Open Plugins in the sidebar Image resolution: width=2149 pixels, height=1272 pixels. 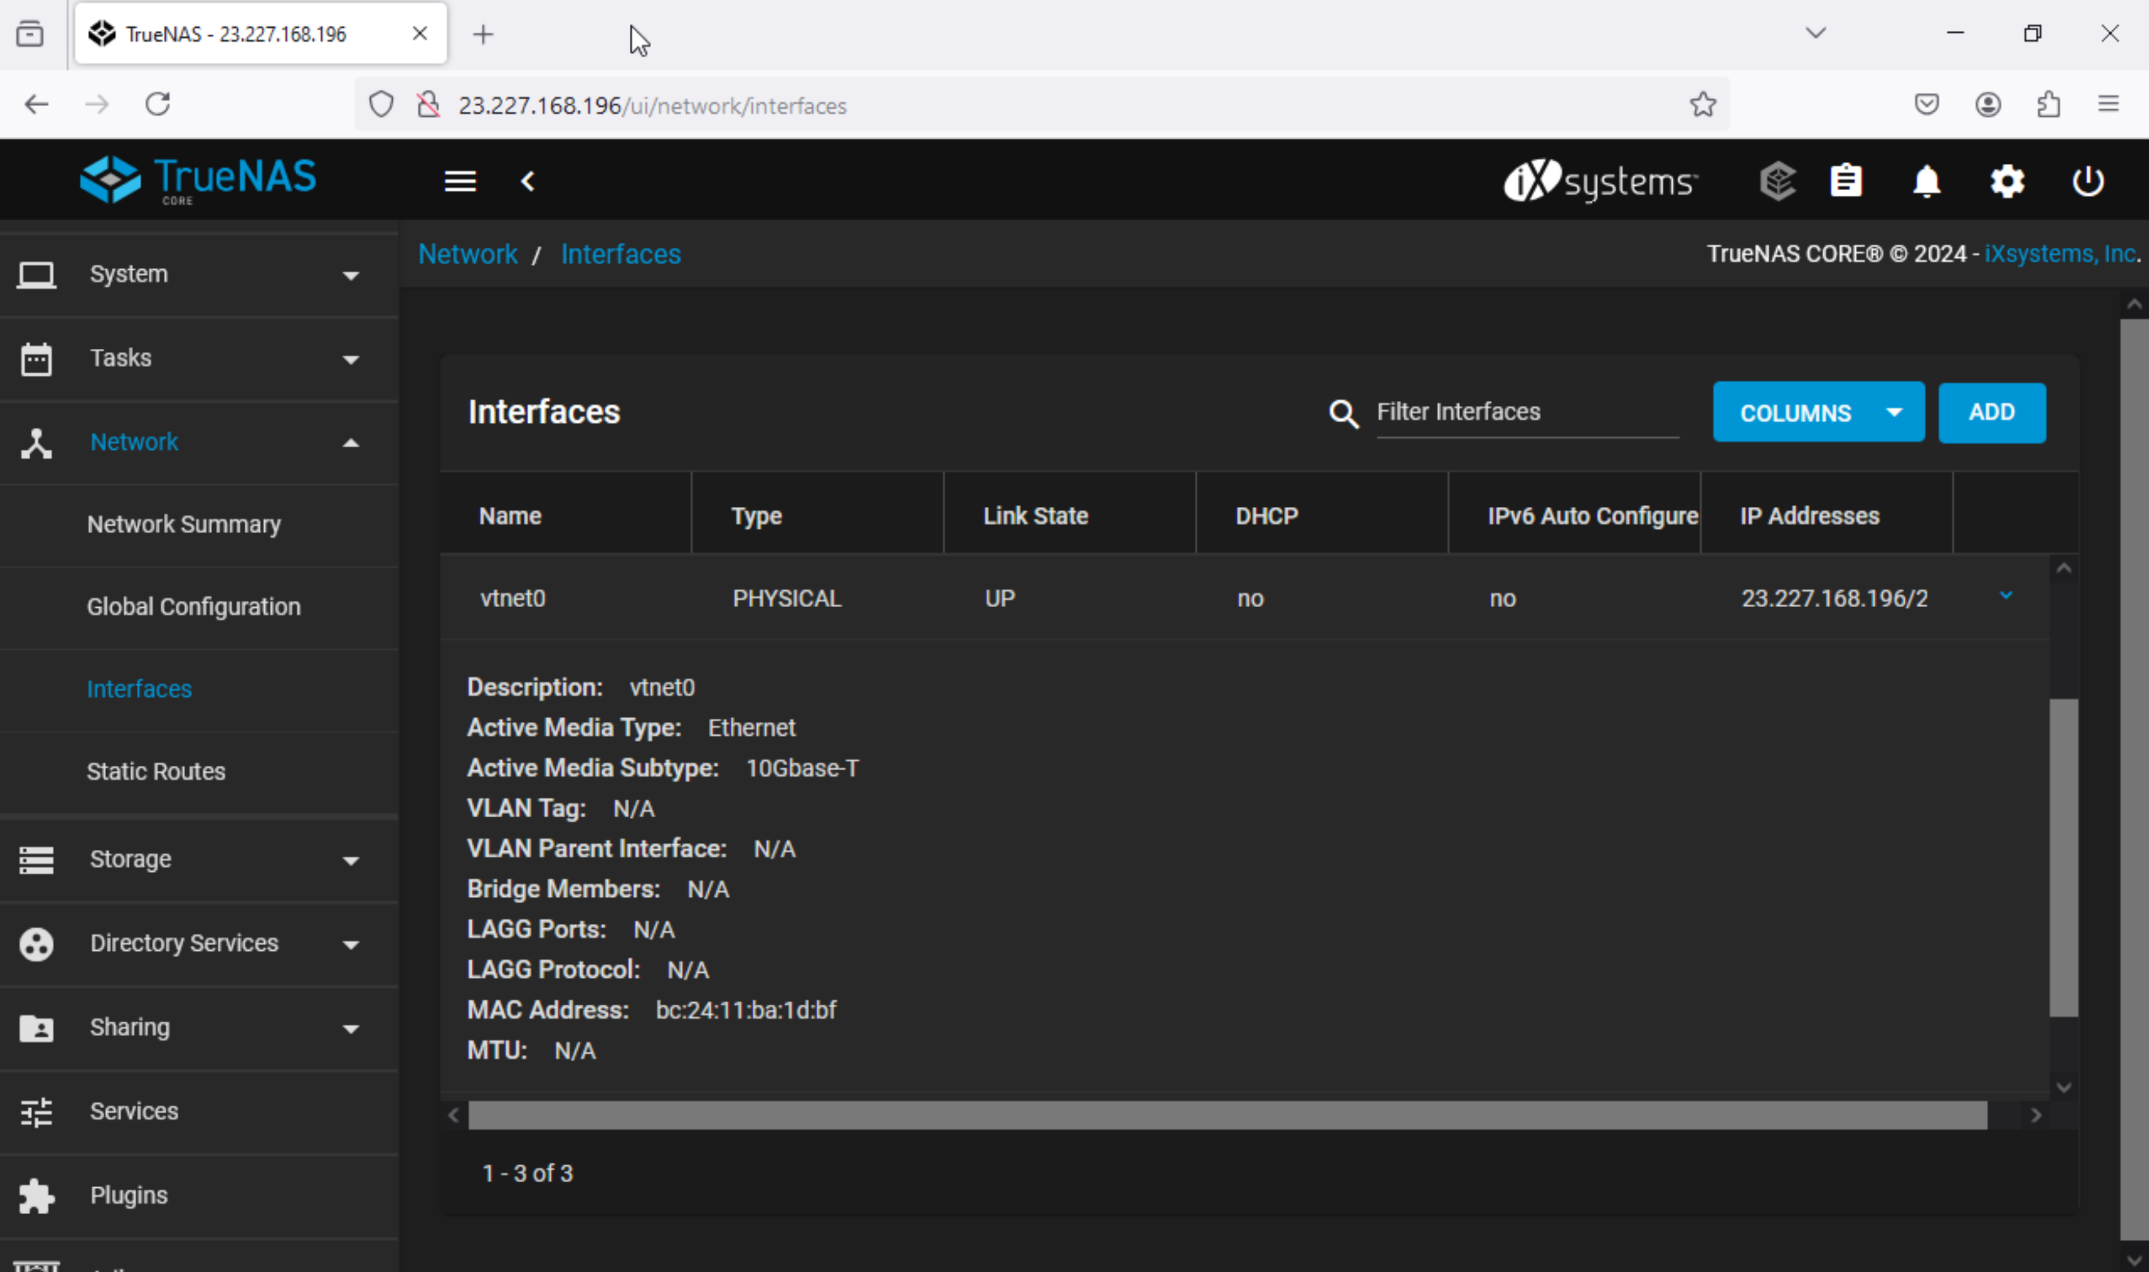tap(129, 1196)
